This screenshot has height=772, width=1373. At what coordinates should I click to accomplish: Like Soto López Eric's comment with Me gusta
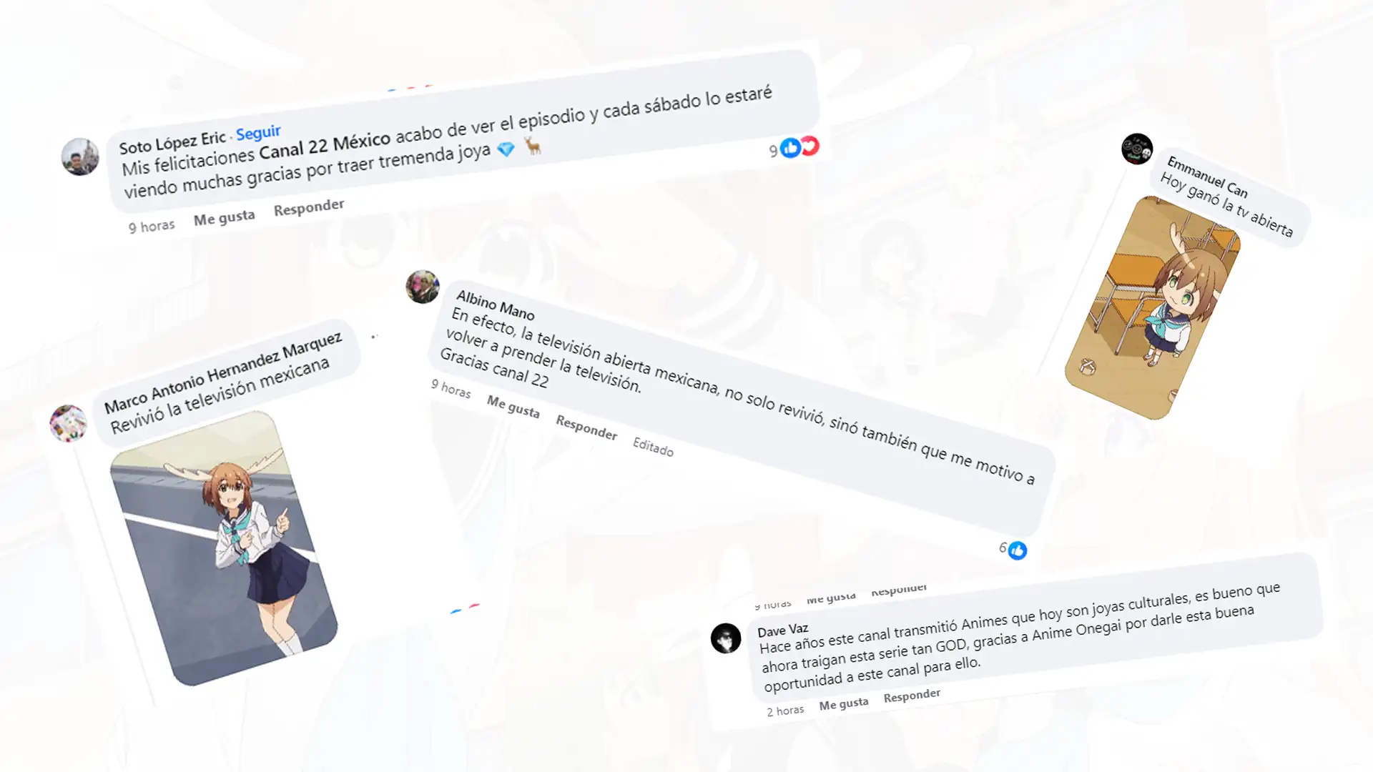(x=224, y=217)
